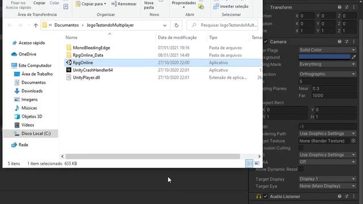Open Camera component help icon
The height and width of the screenshot is (204, 363).
339,41
